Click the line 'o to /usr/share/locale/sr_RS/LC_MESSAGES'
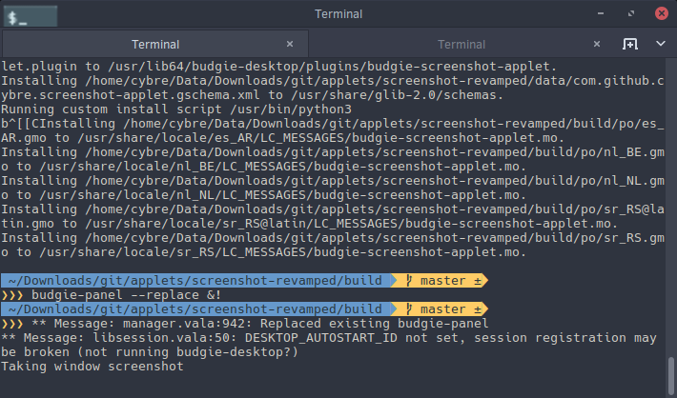This screenshot has width=677, height=398. coord(263,252)
